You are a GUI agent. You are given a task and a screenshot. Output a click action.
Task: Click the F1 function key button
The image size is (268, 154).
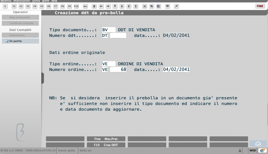click(x=14, y=6)
